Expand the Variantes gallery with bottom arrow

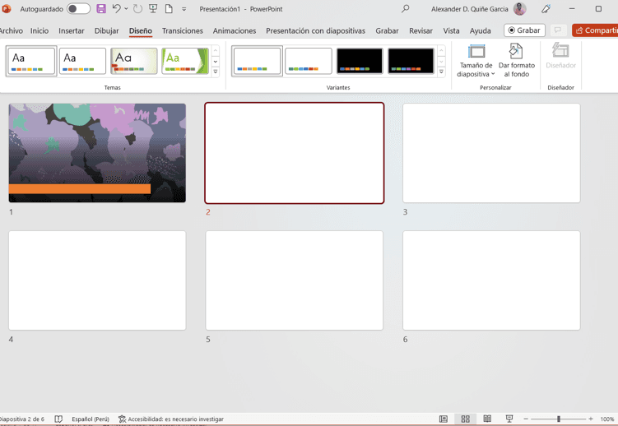click(441, 72)
